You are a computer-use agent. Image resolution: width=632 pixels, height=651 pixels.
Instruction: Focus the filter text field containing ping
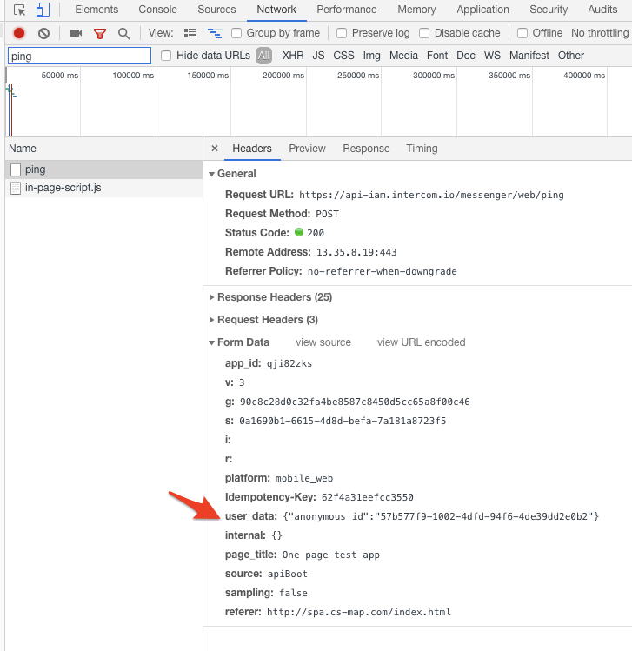[79, 56]
